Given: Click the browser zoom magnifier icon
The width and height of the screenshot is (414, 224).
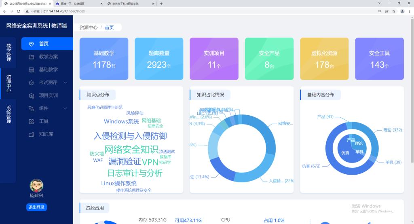Looking at the screenshot, I should click(380, 11).
